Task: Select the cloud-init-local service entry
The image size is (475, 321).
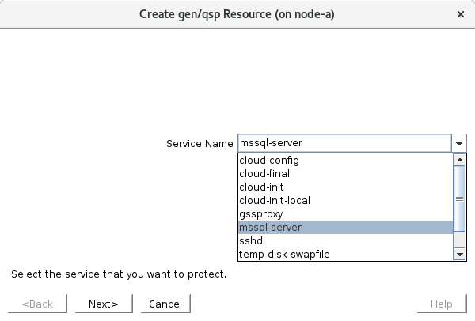Action: 273,200
